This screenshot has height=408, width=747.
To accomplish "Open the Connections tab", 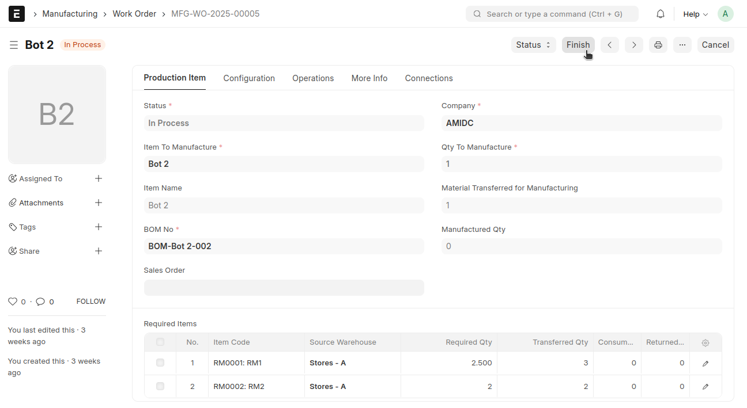I will click(x=429, y=78).
